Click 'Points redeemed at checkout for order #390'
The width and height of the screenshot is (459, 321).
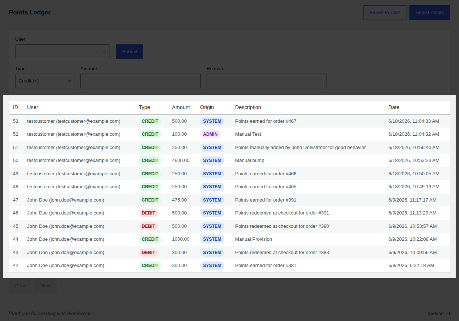click(x=282, y=226)
